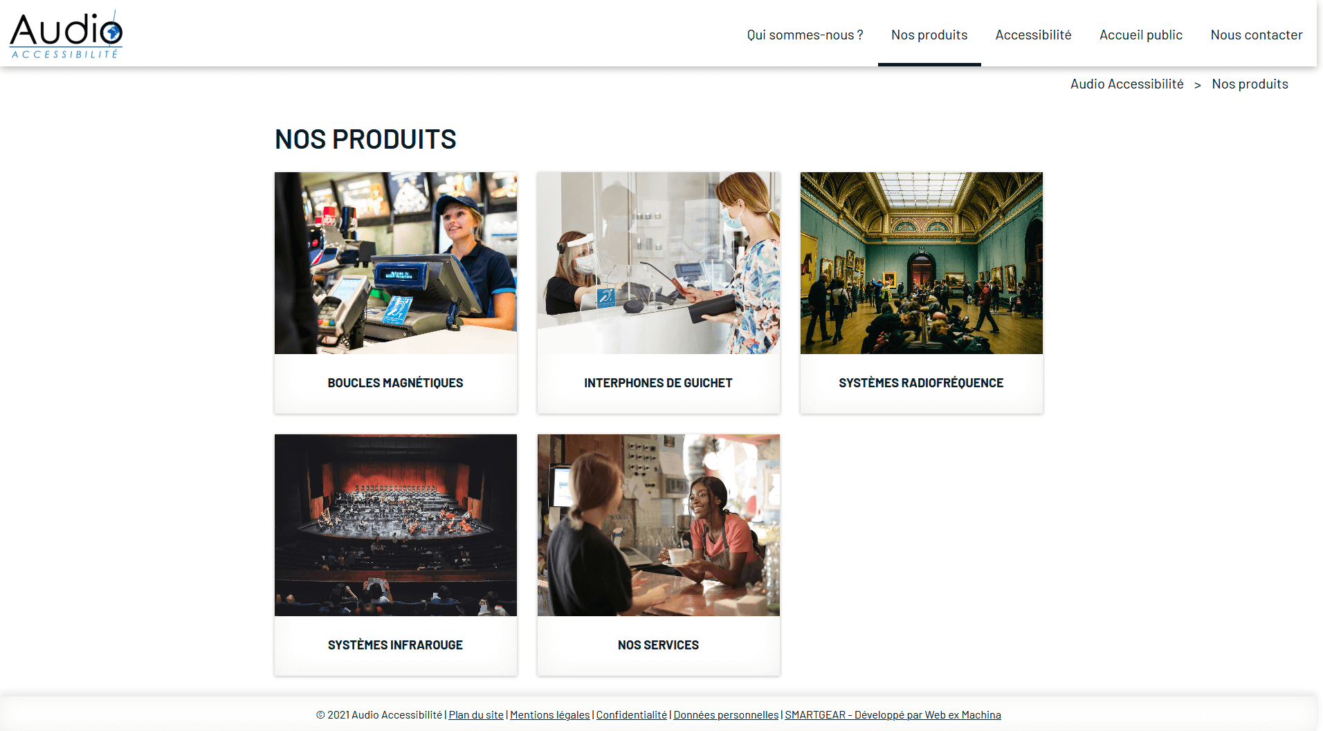Follow the SMARTGEAR Web ex Machina link
This screenshot has width=1323, height=731.
coord(893,714)
